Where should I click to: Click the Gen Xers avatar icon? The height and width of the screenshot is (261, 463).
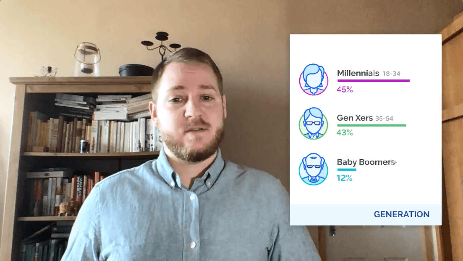pyautogui.click(x=314, y=123)
